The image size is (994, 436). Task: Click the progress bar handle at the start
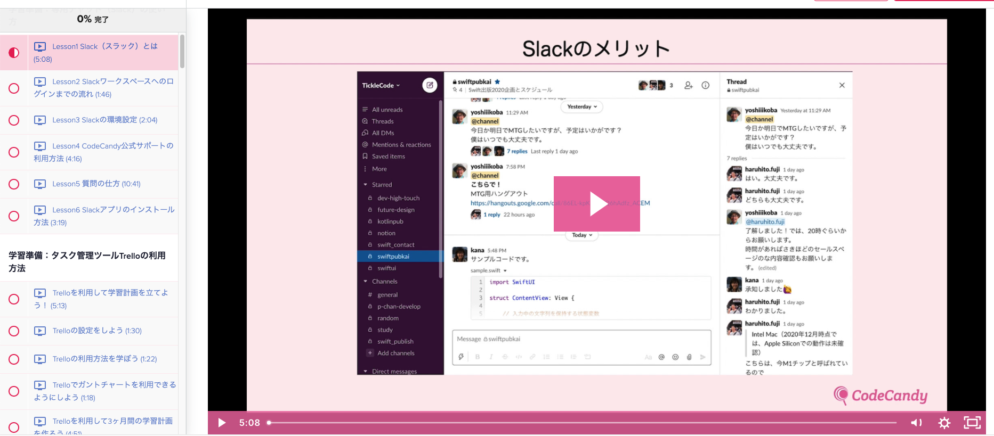[269, 423]
